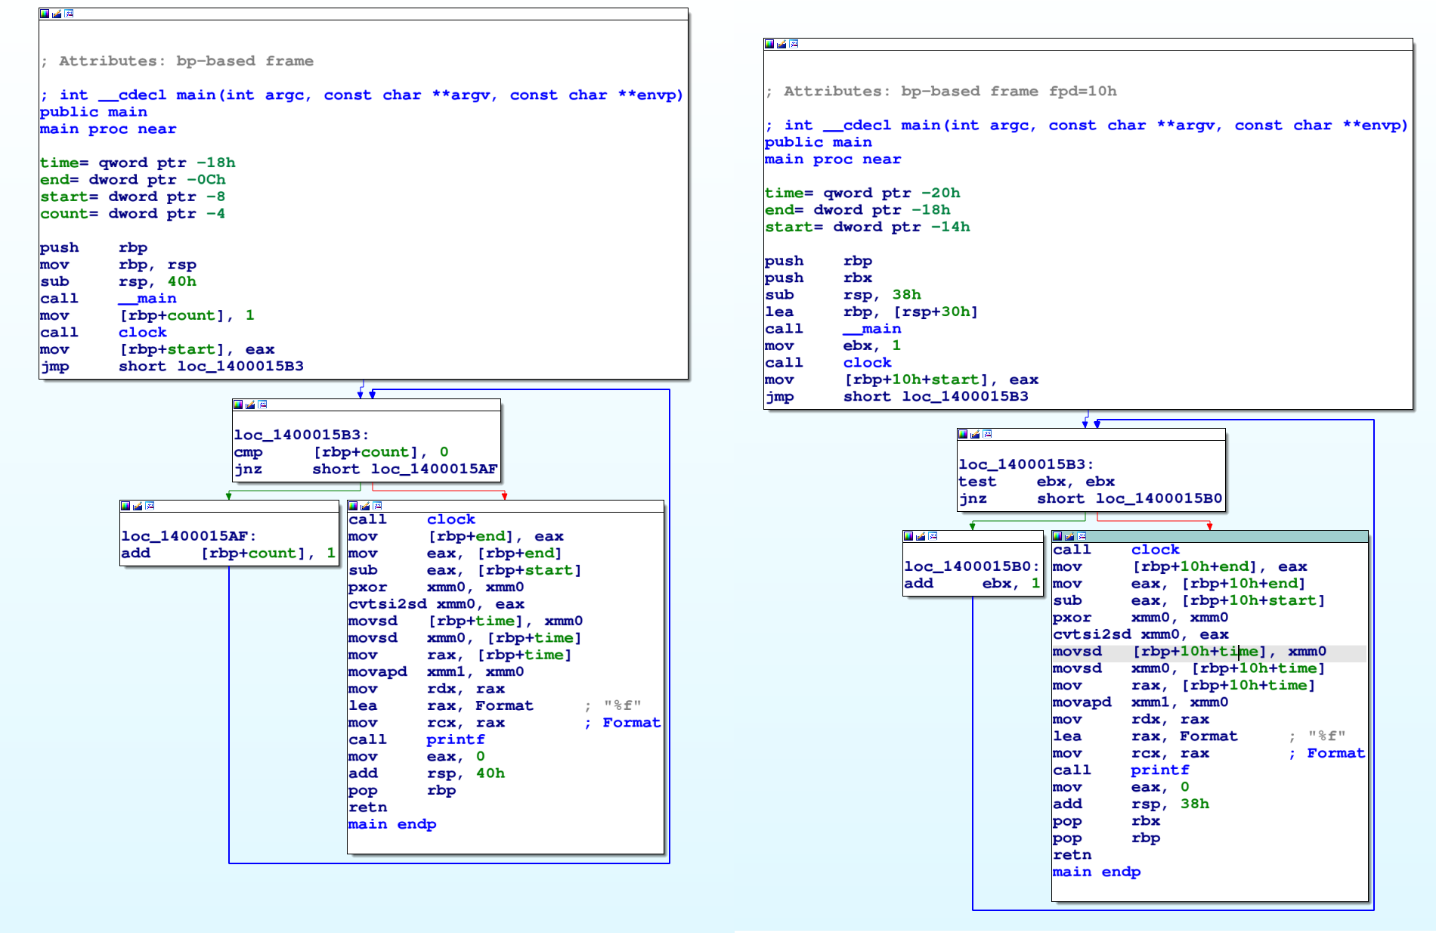Click the 'end= dword ptr -0Ch' line
This screenshot has height=933, width=1436.
pos(133,179)
